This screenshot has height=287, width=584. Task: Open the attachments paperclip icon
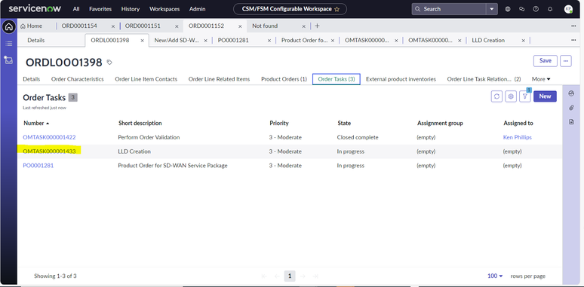point(571,108)
